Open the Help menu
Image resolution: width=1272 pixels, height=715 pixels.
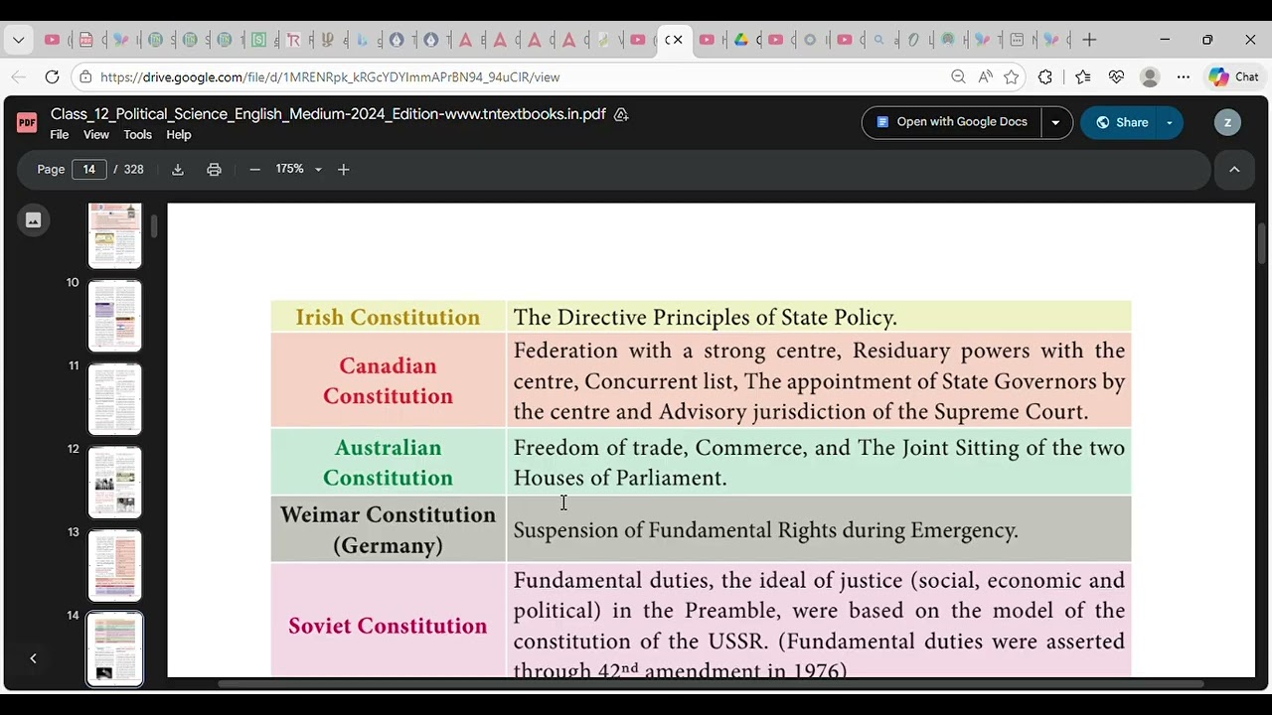click(179, 135)
